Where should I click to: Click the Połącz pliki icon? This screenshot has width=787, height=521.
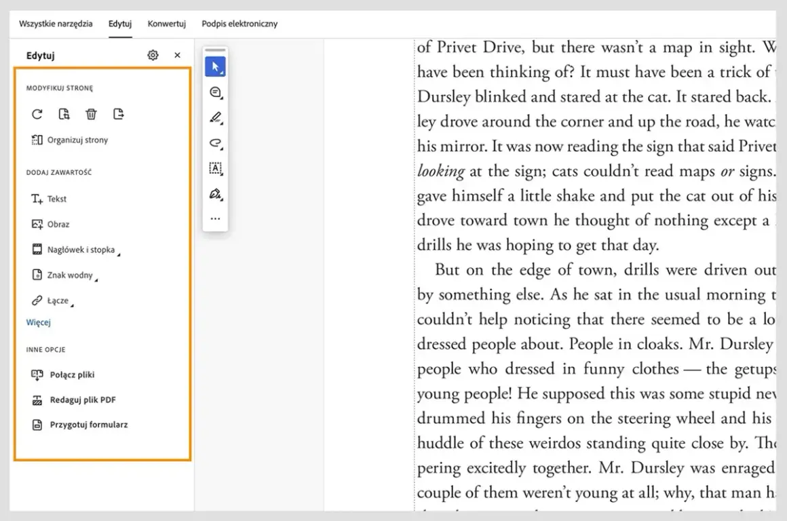pyautogui.click(x=37, y=374)
